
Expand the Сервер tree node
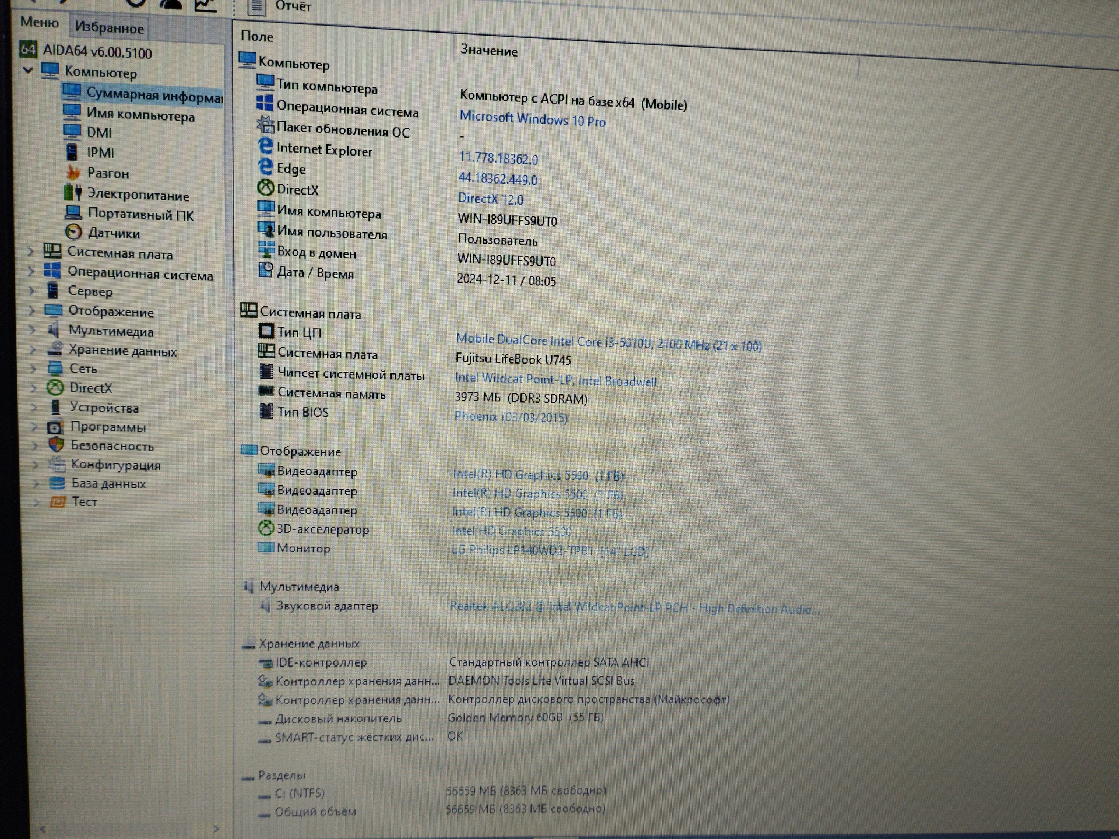click(x=32, y=290)
